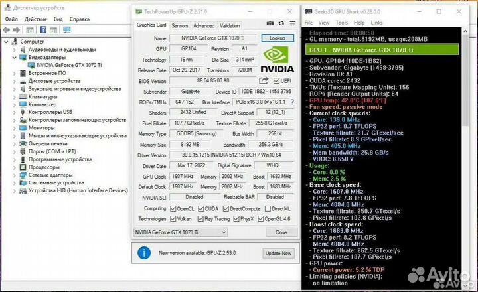Expand the Встроенное ПО node
Screen dimensions: 478x292
click(15, 73)
